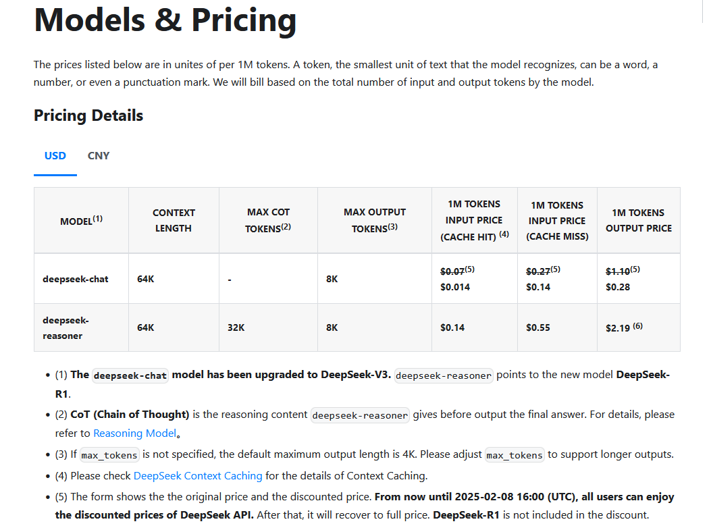This screenshot has width=711, height=528.
Task: Switch to the USD pricing tab
Action: [55, 156]
